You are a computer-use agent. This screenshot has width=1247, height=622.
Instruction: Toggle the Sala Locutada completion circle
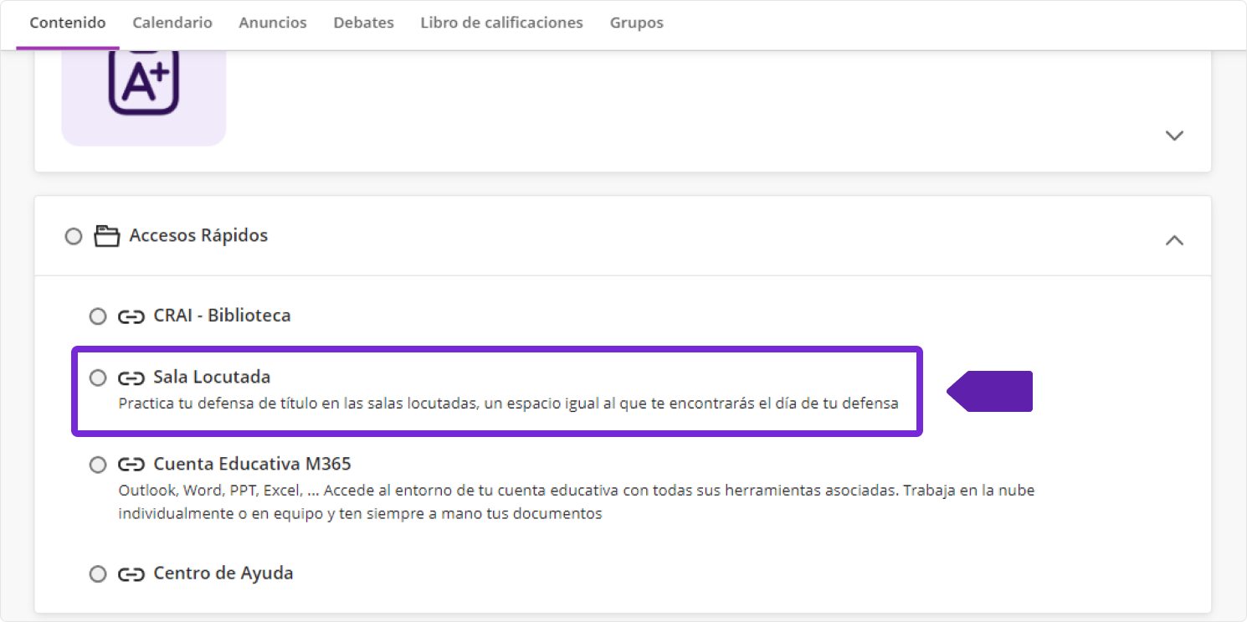click(x=98, y=378)
